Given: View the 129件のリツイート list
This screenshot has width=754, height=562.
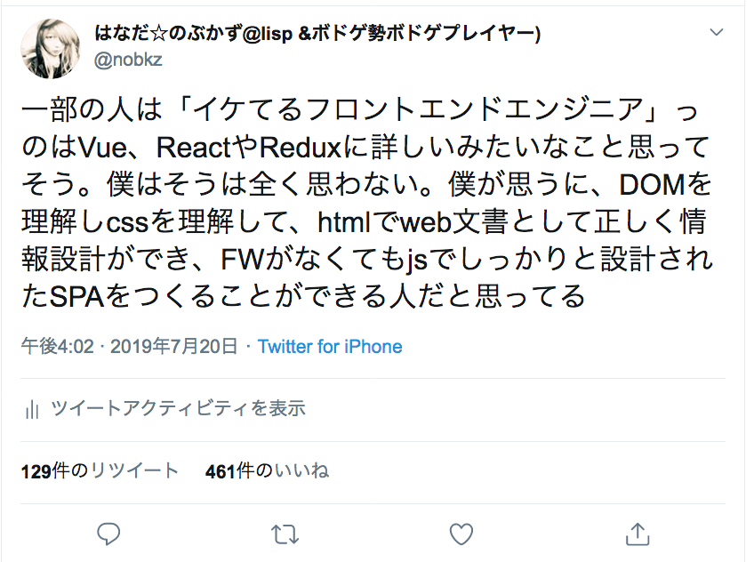Looking at the screenshot, I should coord(100,470).
